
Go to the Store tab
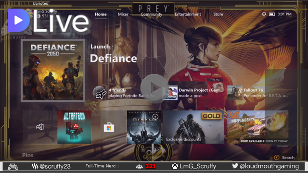(x=218, y=14)
